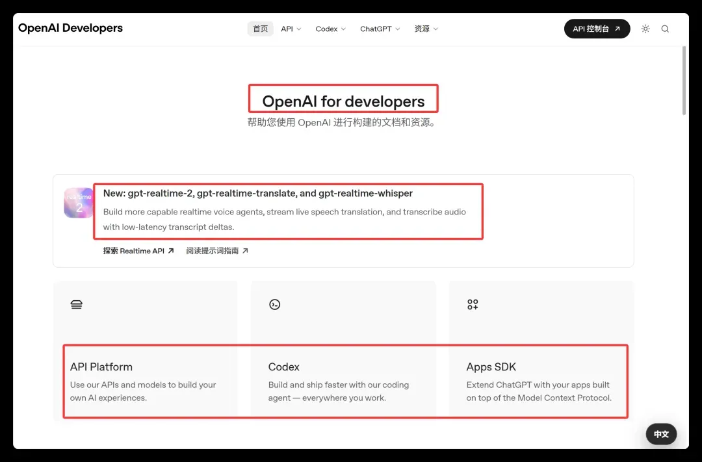Expand the API dropdown in the navigation
This screenshot has width=702, height=462.
[x=291, y=29]
